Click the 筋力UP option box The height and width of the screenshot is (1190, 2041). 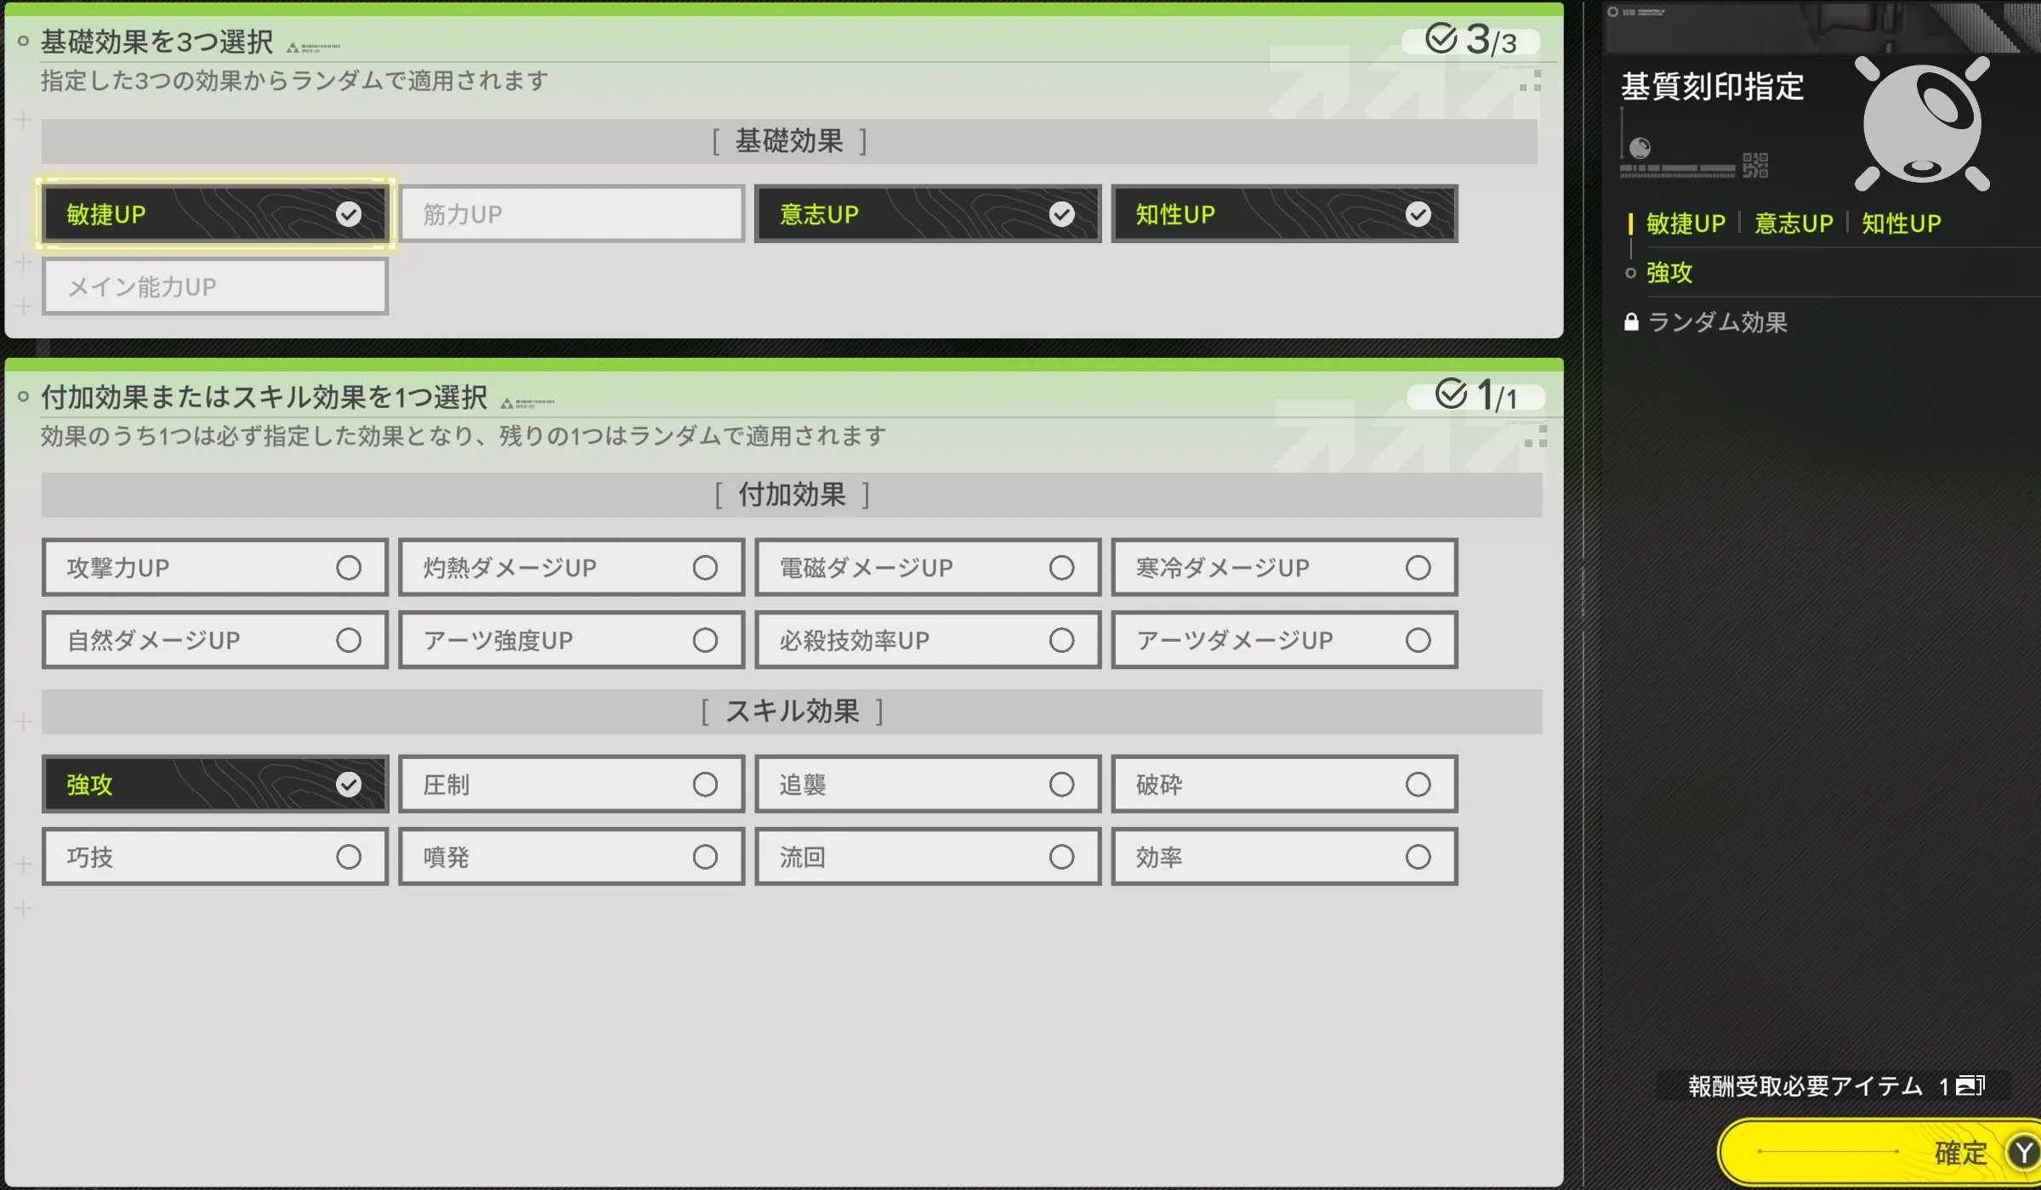pyautogui.click(x=571, y=214)
